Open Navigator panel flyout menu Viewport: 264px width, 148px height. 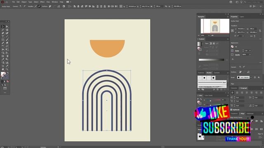[x=228, y=17]
